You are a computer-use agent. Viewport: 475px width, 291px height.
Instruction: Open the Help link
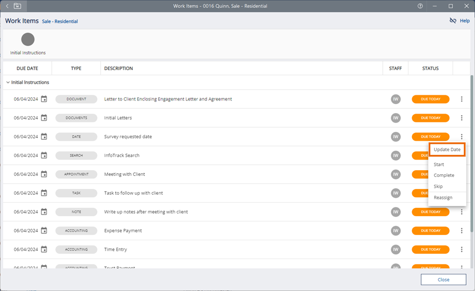click(x=465, y=21)
